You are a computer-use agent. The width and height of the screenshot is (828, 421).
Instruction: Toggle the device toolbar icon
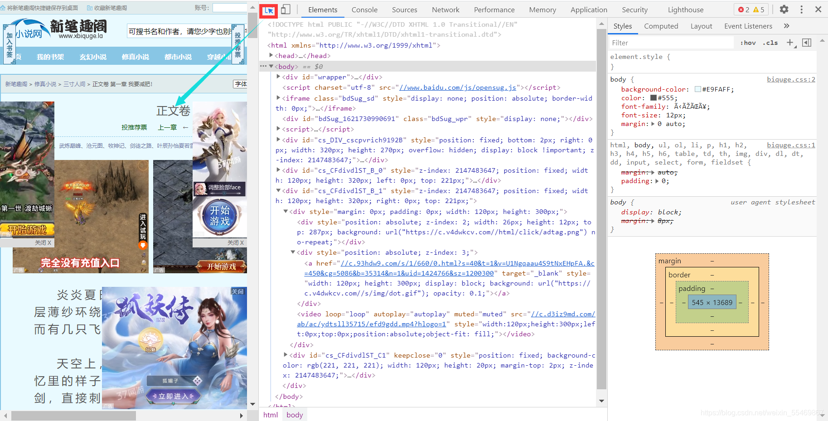click(x=286, y=10)
